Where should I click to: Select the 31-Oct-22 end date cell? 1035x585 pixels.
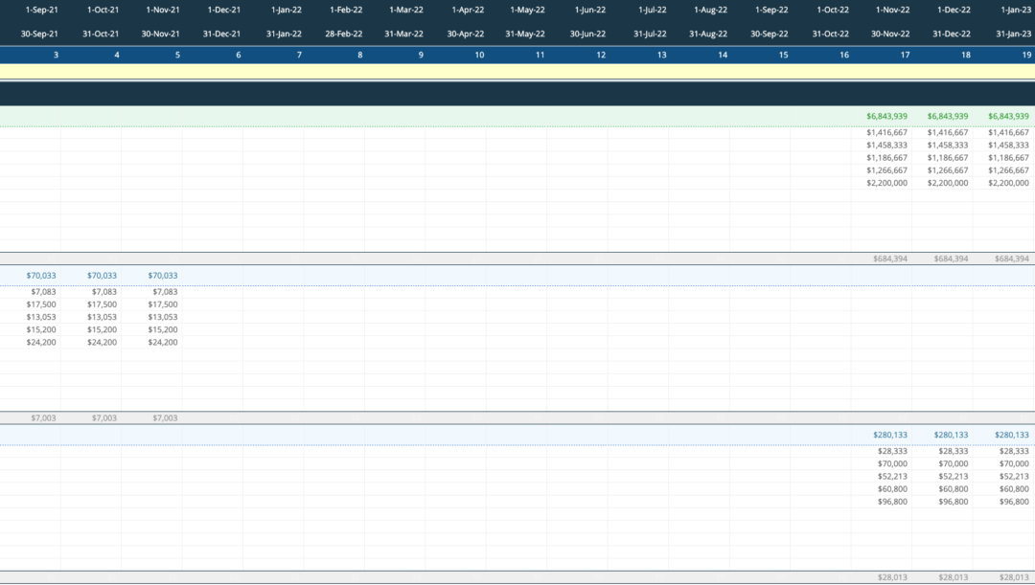pos(832,34)
